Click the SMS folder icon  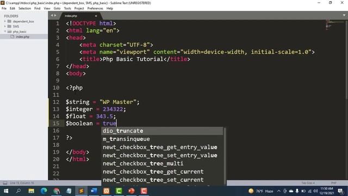click(x=9, y=26)
